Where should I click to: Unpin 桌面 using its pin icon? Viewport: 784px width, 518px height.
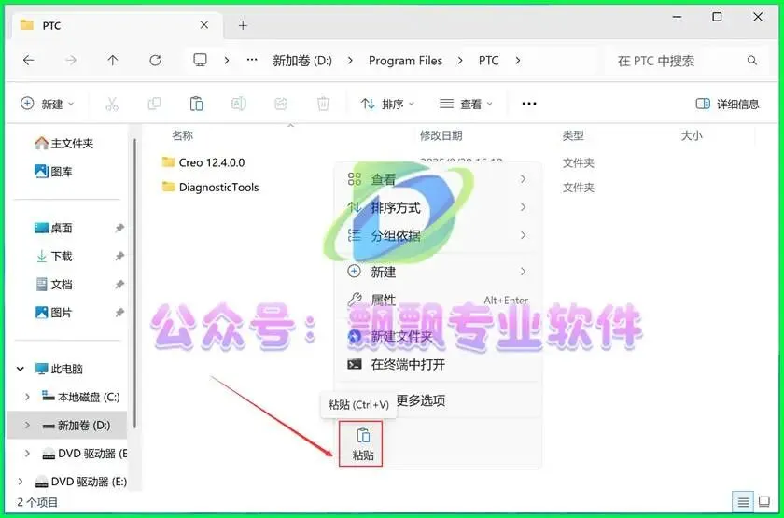pyautogui.click(x=119, y=228)
